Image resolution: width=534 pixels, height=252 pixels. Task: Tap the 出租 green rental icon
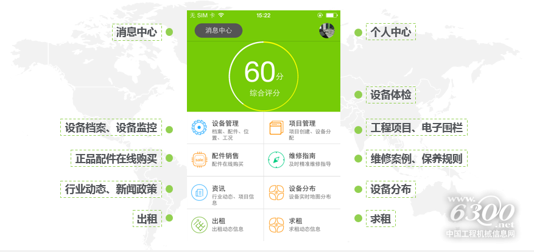point(199,225)
